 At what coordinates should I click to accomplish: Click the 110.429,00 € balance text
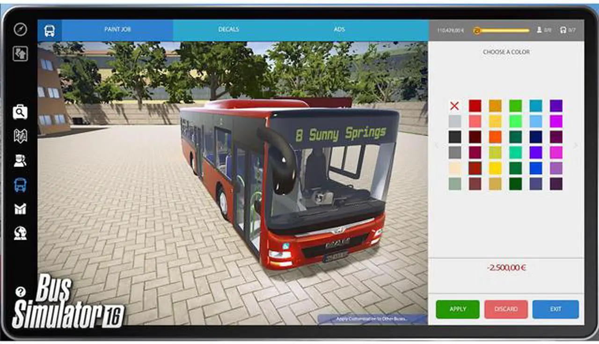pos(450,30)
